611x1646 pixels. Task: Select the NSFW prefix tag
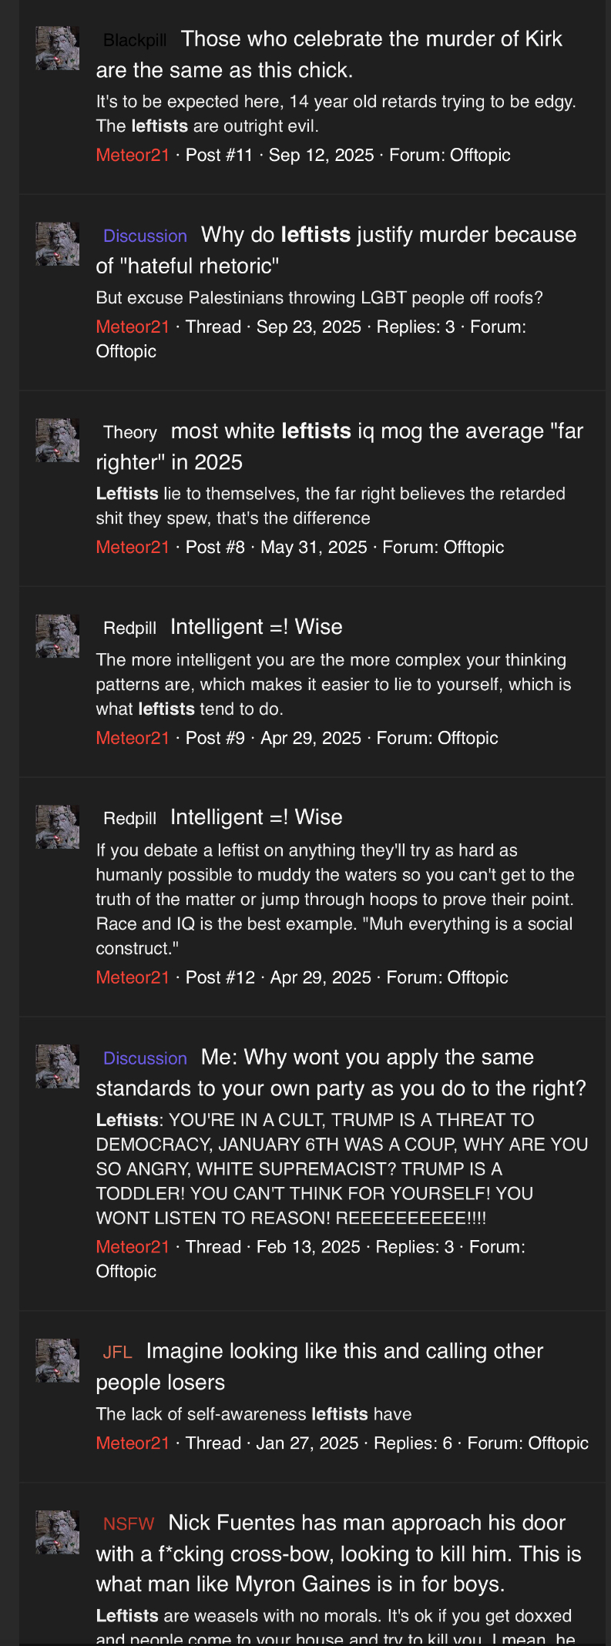click(128, 1524)
